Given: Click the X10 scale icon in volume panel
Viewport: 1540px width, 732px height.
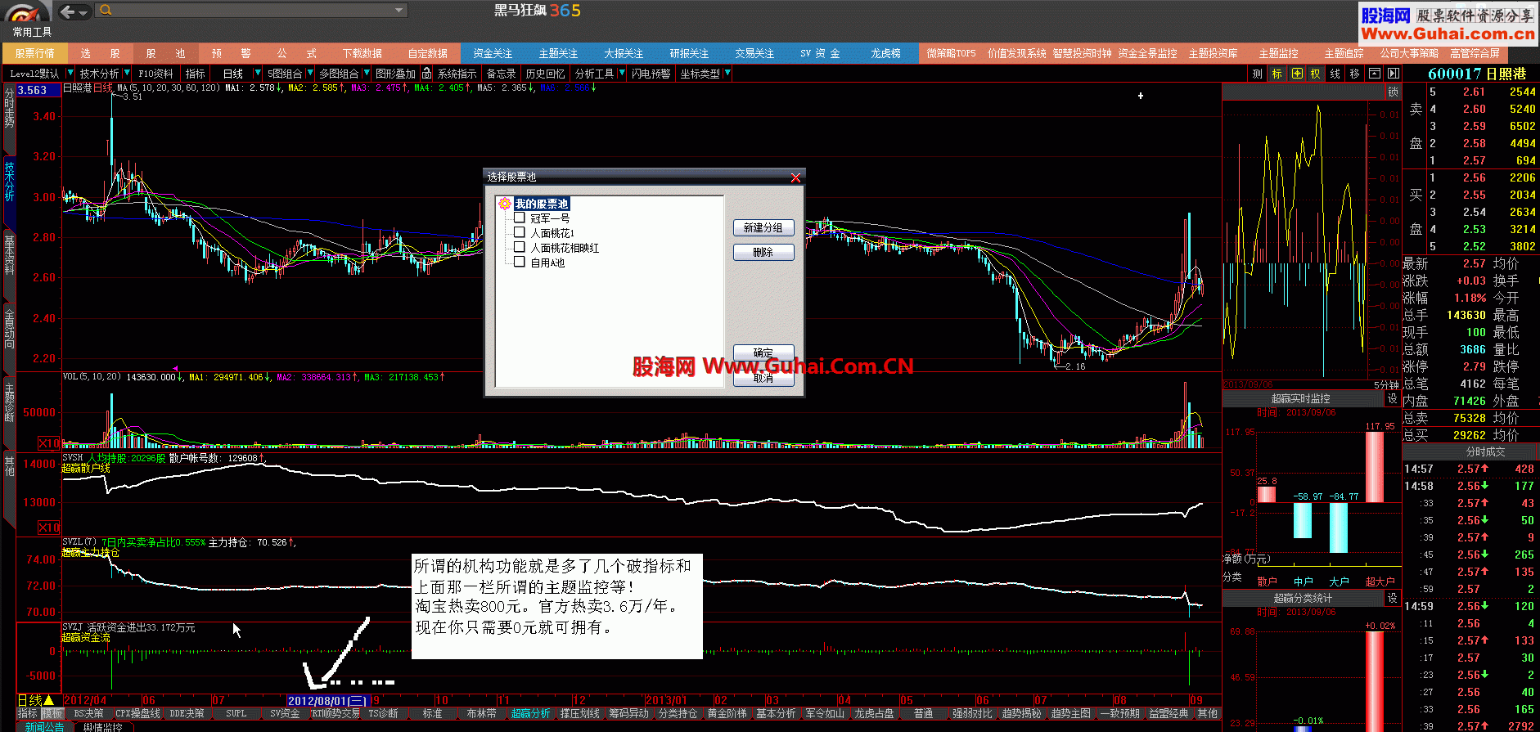Looking at the screenshot, I should [x=49, y=443].
